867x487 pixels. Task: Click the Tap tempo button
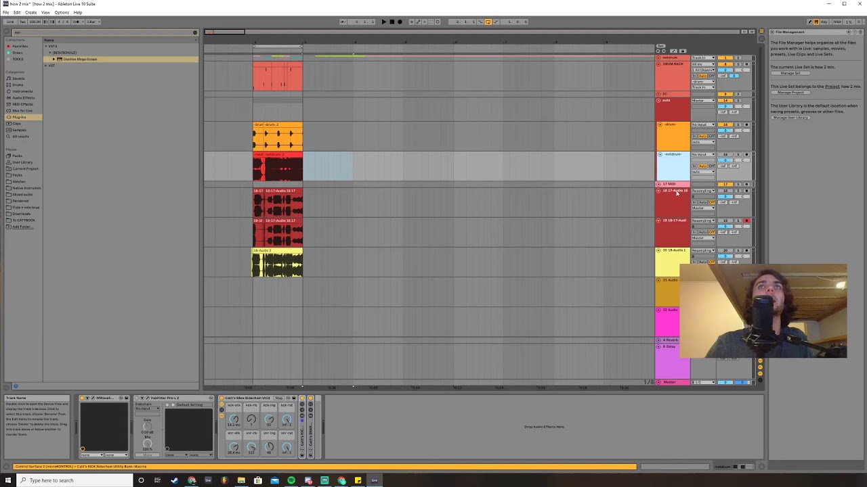coord(23,22)
